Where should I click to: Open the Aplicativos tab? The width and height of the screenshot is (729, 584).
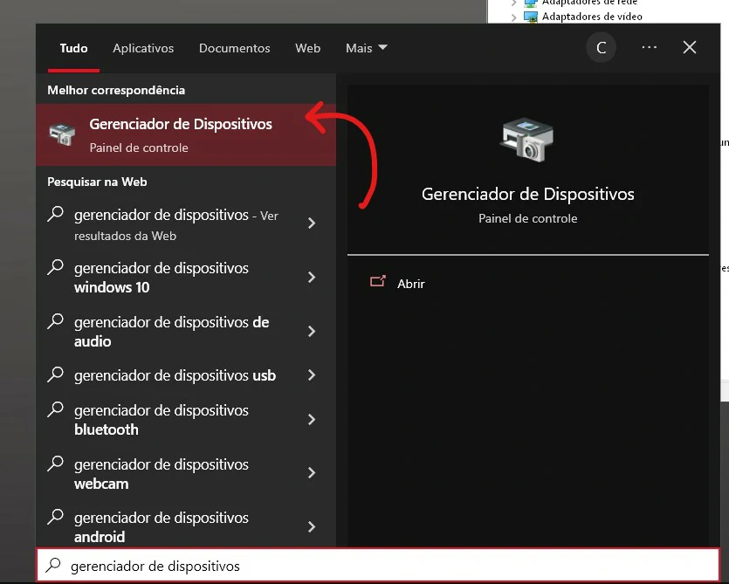[143, 48]
